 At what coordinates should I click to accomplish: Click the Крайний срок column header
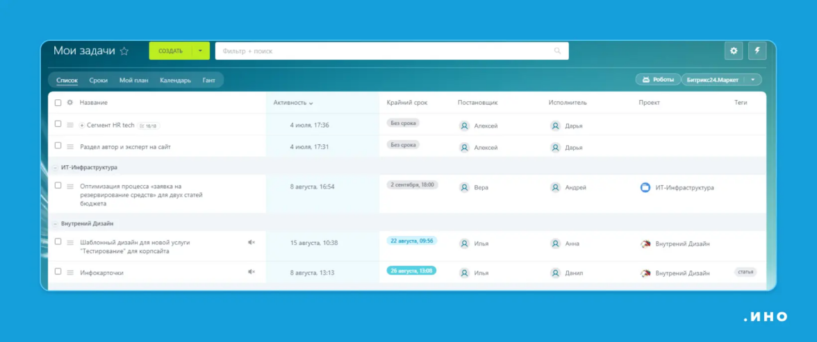click(x=407, y=103)
